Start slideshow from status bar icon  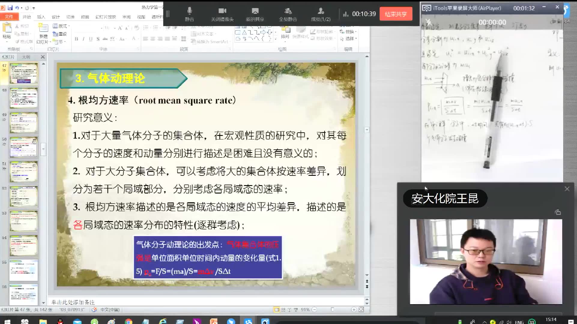click(296, 310)
